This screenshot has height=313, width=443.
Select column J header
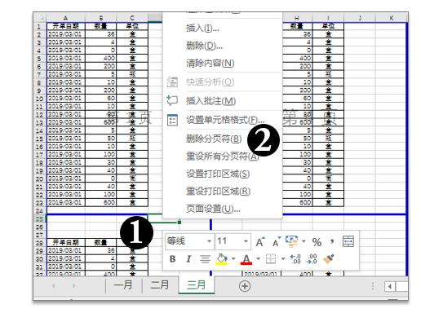pos(360,18)
